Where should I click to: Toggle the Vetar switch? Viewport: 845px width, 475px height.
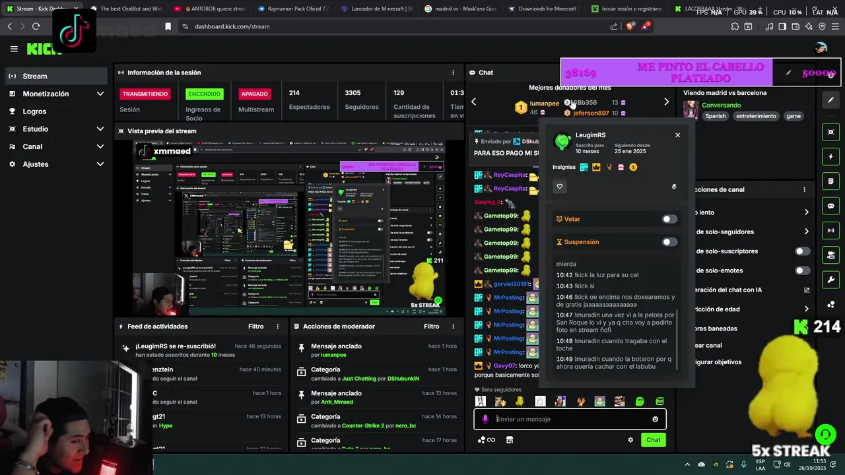tap(669, 219)
